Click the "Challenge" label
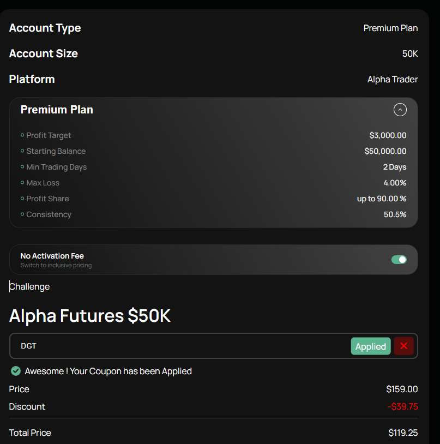The width and height of the screenshot is (440, 444). click(x=29, y=287)
